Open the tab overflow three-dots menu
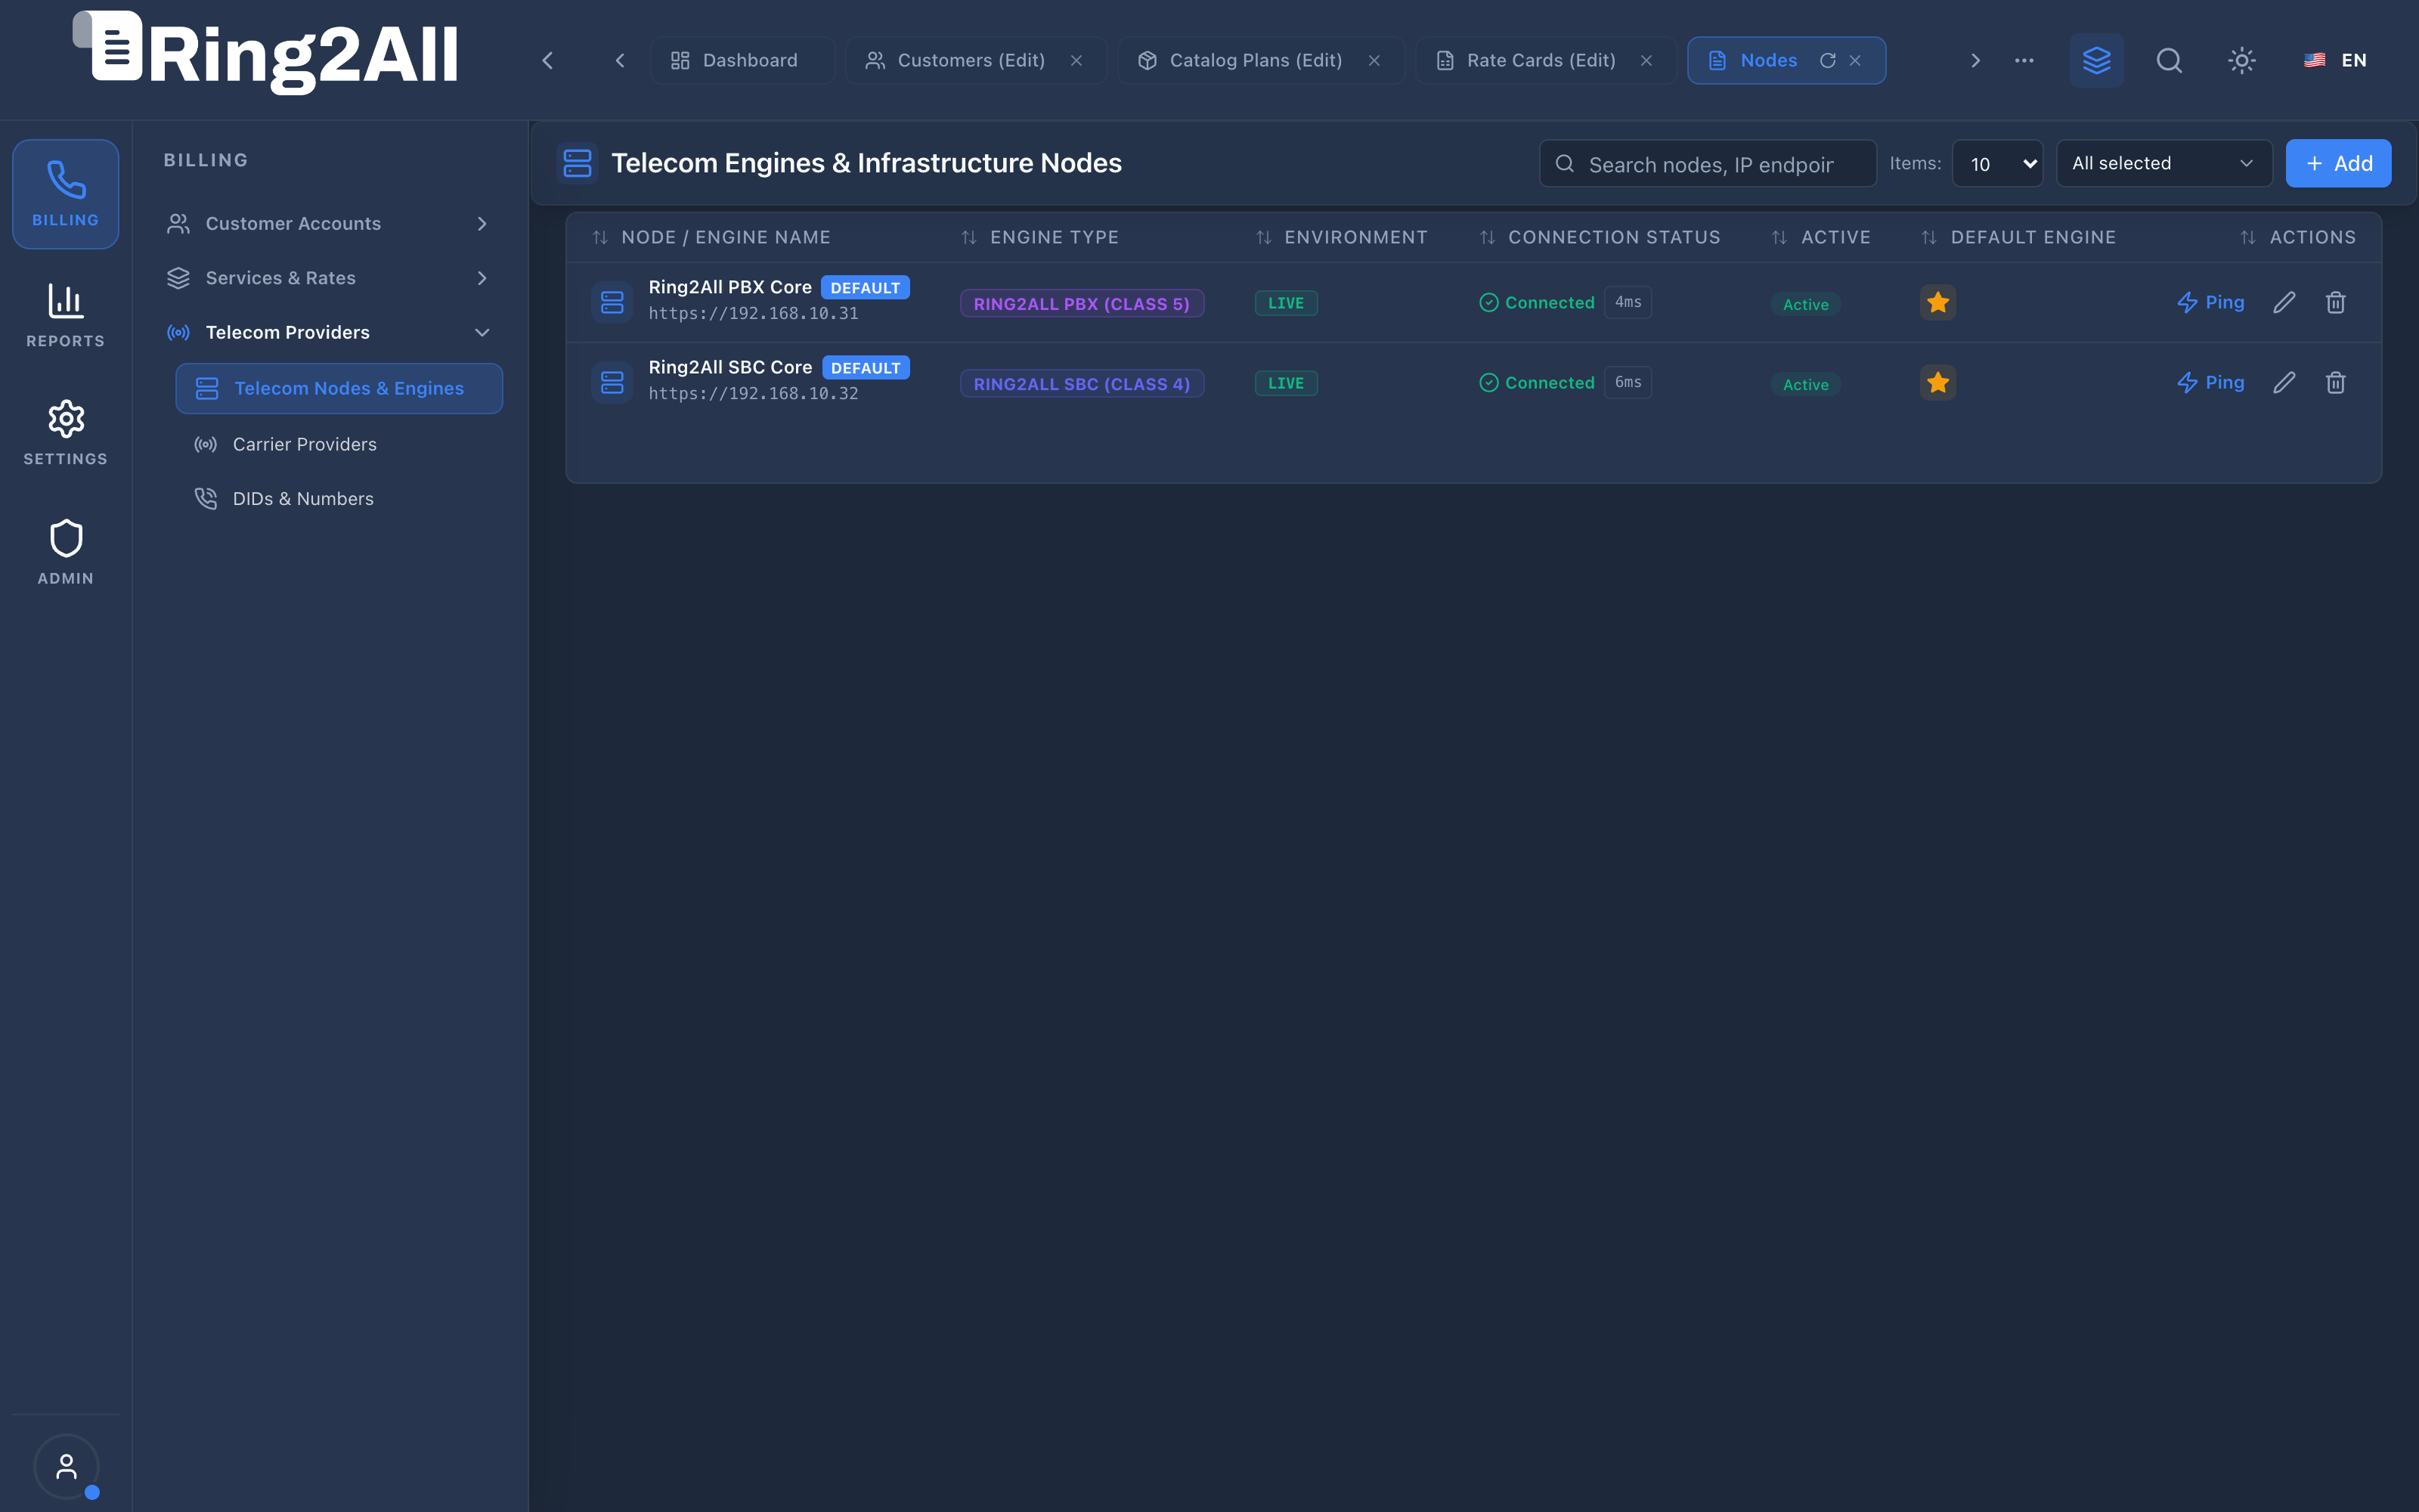2419x1512 pixels. click(x=2024, y=60)
